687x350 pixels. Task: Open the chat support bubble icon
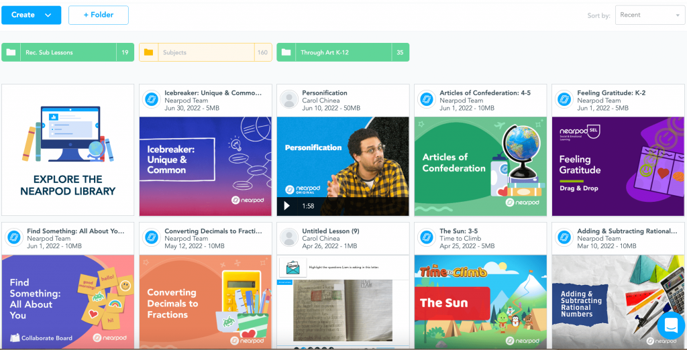point(671,325)
